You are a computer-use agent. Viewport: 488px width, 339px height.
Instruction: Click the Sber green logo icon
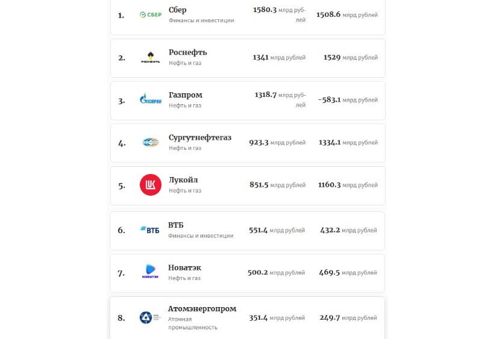pos(150,15)
